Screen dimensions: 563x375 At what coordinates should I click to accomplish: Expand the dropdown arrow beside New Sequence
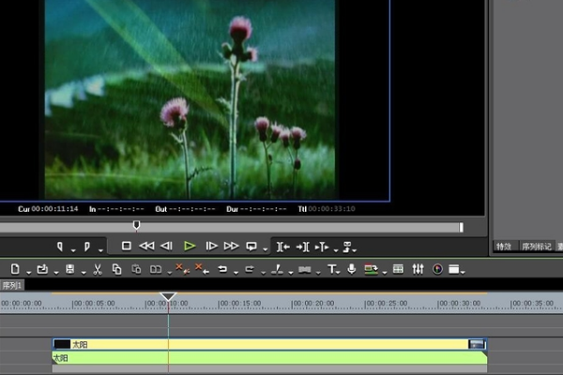(29, 273)
